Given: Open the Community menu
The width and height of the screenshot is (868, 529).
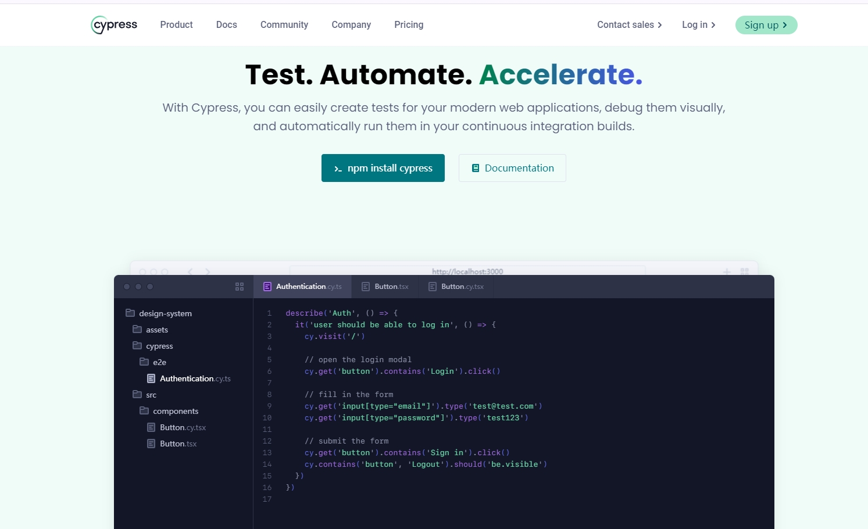Looking at the screenshot, I should pos(284,25).
